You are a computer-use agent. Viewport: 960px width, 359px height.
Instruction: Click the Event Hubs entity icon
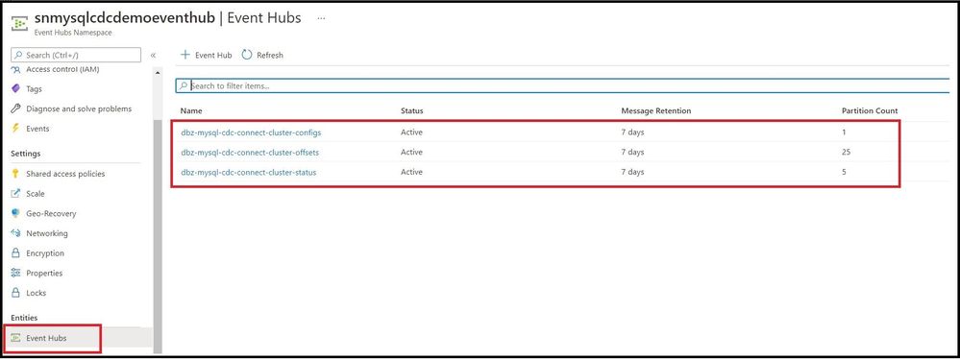click(x=16, y=338)
